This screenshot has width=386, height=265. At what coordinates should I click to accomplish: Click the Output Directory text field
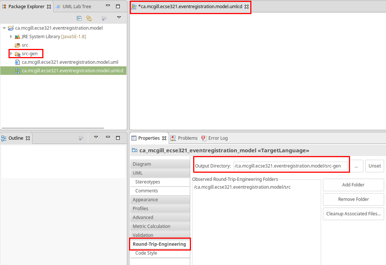click(290, 166)
